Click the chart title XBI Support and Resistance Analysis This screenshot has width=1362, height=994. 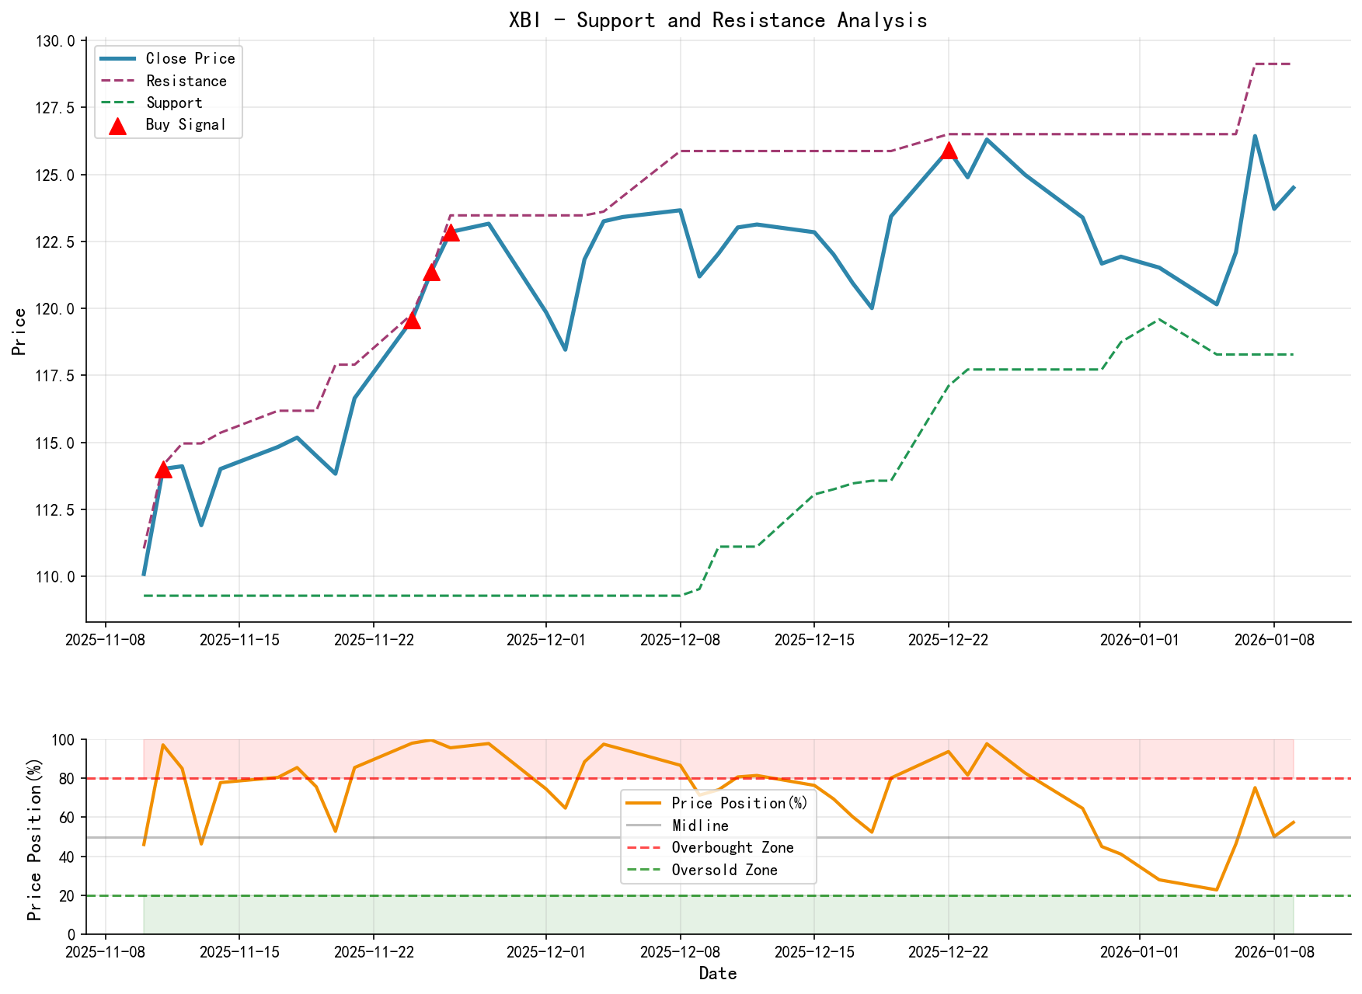coord(718,20)
